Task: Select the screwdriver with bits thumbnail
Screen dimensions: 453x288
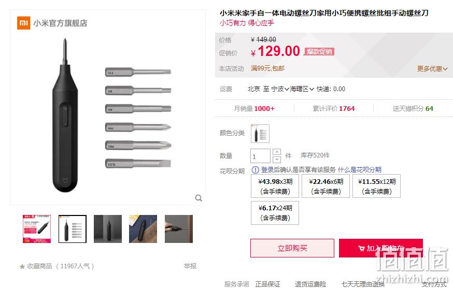Action: (x=73, y=229)
